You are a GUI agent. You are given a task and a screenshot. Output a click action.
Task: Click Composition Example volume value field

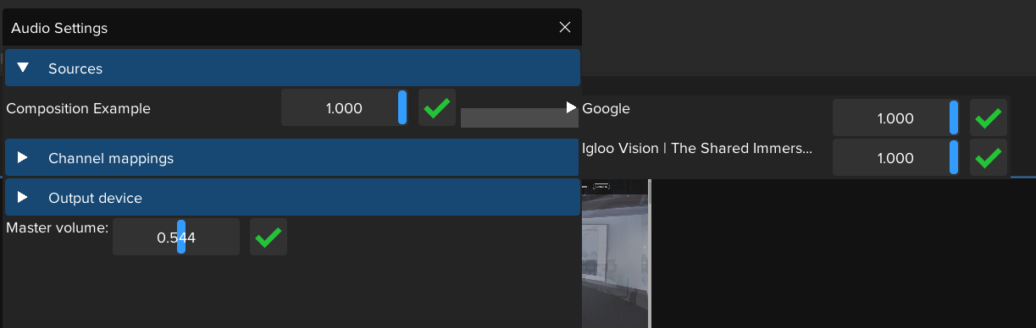point(344,108)
